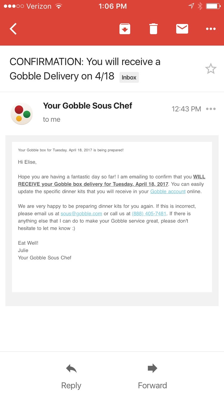Mark email as unread with envelope icon
Screen dimensions: 224x400
click(182, 29)
